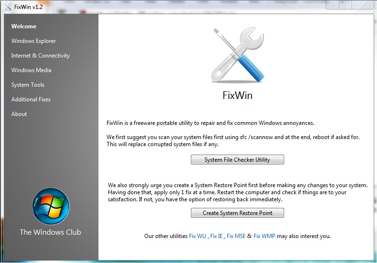Click the wrench and screwdriver FixWin logo

(238, 55)
